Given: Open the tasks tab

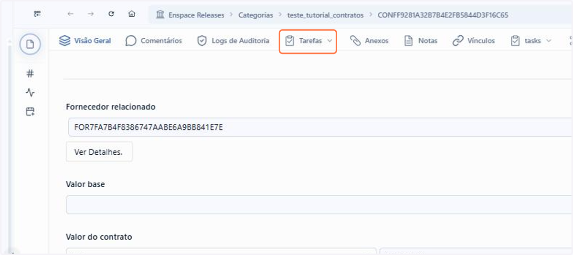Looking at the screenshot, I should [x=531, y=41].
